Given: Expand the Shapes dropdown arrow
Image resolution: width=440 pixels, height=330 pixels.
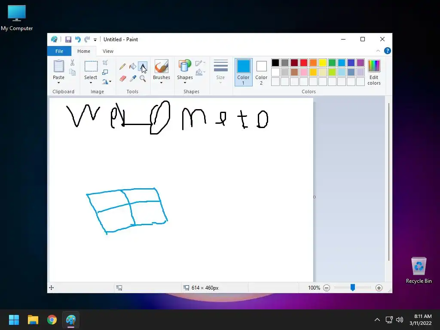Looking at the screenshot, I should 185,83.
